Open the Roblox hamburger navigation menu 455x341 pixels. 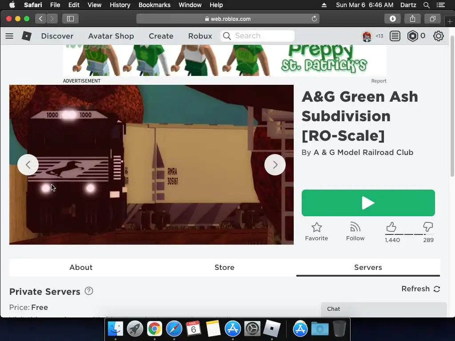click(9, 36)
